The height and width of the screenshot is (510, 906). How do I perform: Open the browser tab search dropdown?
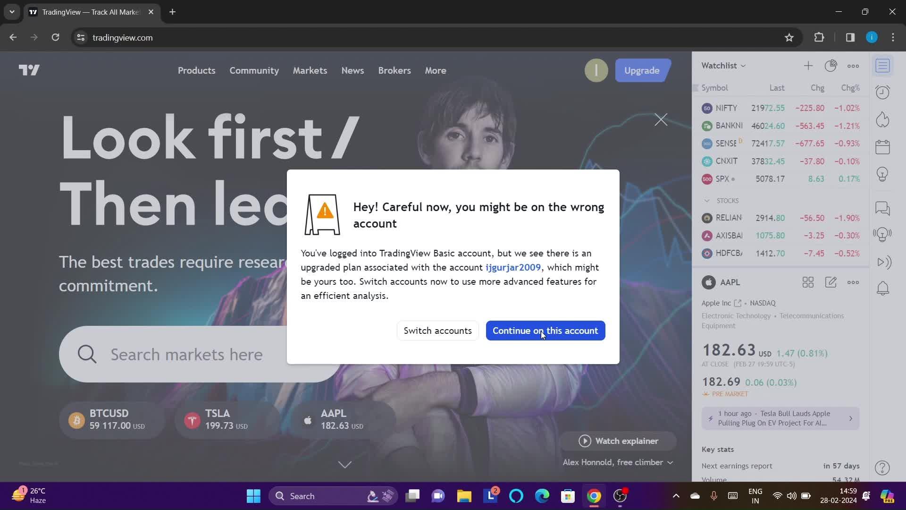point(12,12)
